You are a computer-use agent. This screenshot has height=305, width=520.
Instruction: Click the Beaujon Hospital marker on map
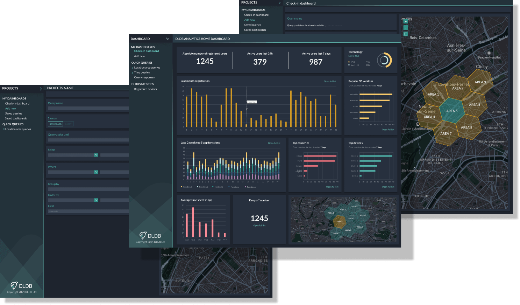tap(489, 53)
